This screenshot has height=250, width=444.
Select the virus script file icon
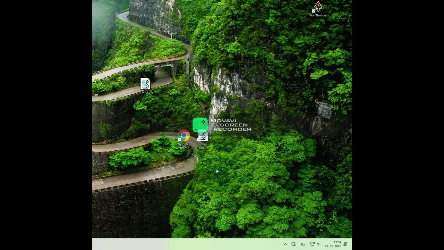coord(145,86)
